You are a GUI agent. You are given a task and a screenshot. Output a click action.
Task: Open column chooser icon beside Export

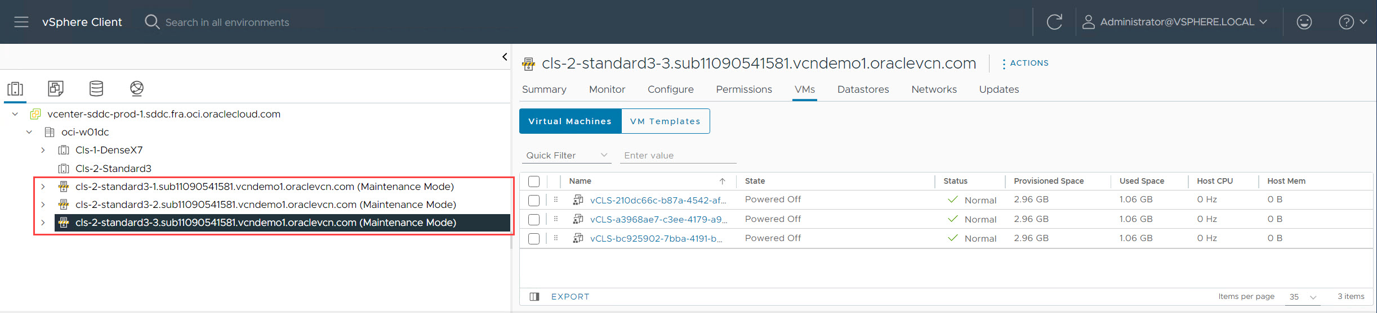pos(534,297)
